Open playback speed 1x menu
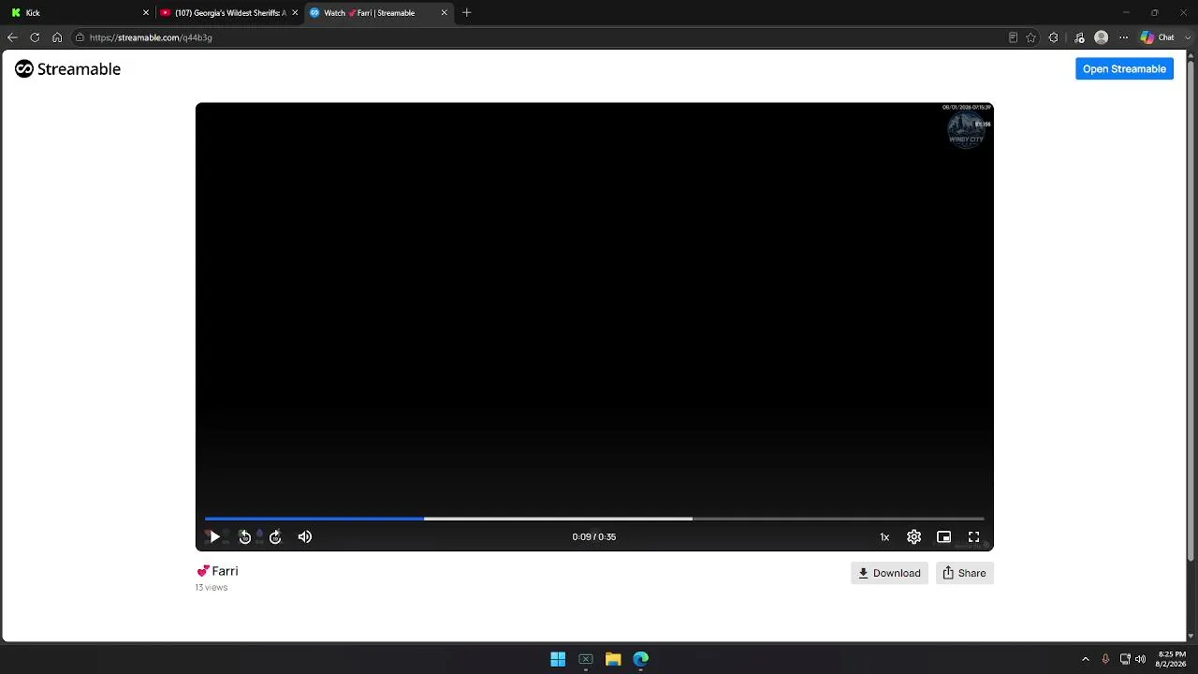Screen dimensions: 1198x674 tap(884, 537)
